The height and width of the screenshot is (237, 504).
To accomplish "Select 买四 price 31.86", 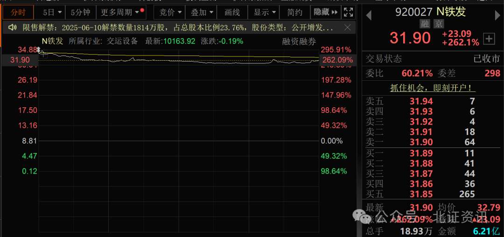I will point(421,184).
